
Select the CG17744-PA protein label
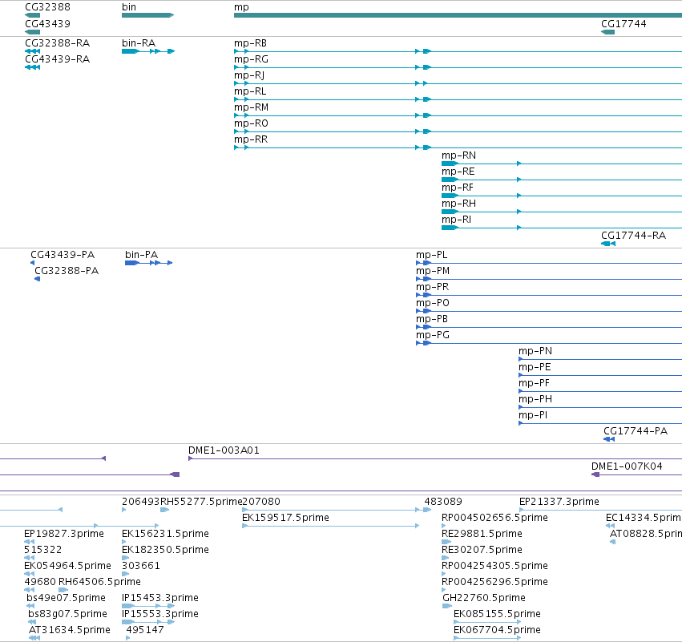tap(636, 430)
